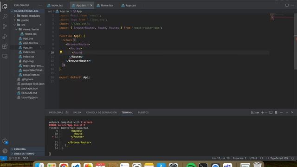This screenshot has height=167, width=297.
Task: Open the Run and Debug view icon
Action: pyautogui.click(x=5, y=36)
